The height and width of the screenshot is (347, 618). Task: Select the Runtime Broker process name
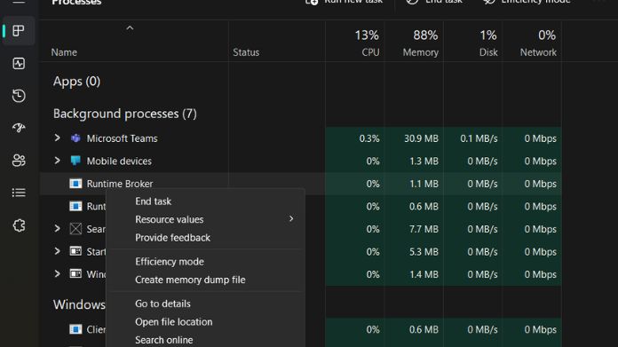pos(119,184)
